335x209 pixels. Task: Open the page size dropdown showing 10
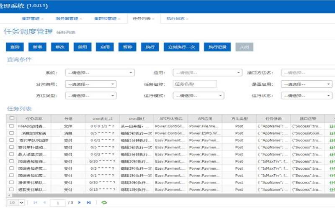[16, 203]
